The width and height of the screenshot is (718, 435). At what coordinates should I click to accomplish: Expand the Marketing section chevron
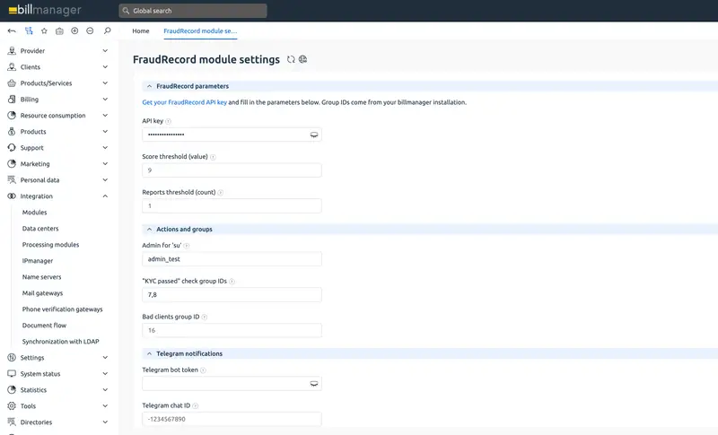pyautogui.click(x=105, y=164)
